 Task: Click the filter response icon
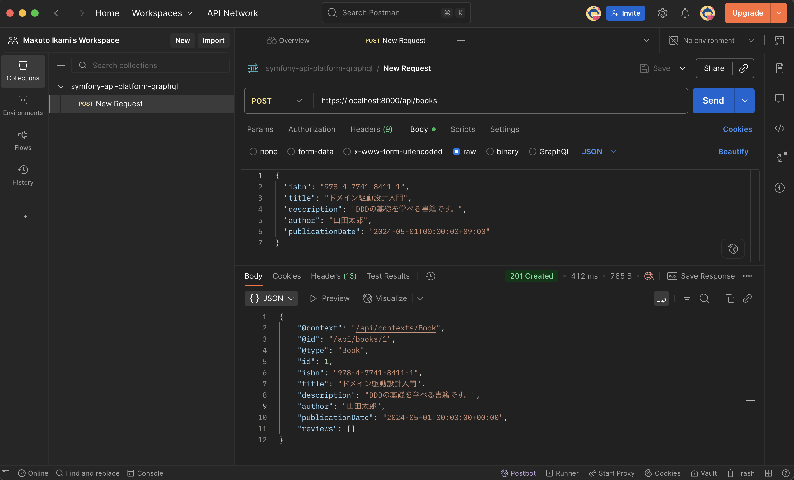tap(687, 298)
